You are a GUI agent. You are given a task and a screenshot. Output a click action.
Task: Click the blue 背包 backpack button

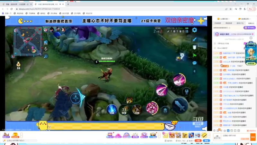(206, 141)
